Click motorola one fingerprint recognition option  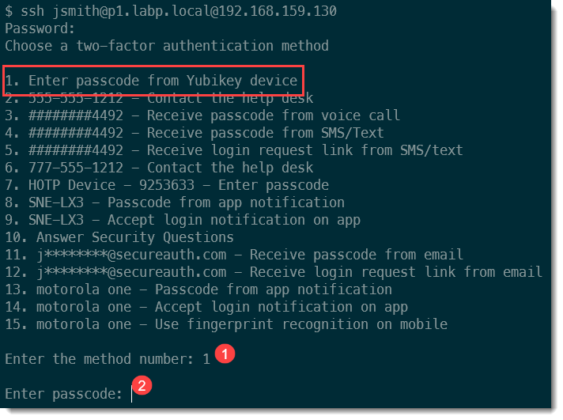click(226, 324)
